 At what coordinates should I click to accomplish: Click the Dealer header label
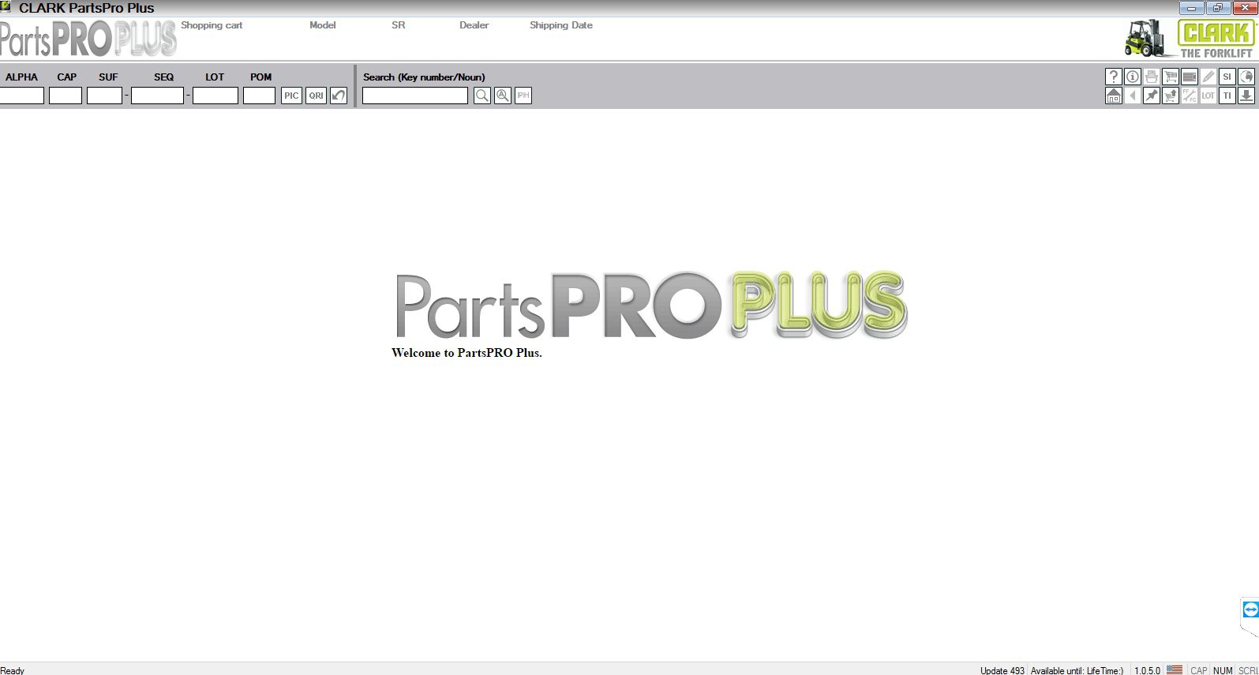coord(474,25)
